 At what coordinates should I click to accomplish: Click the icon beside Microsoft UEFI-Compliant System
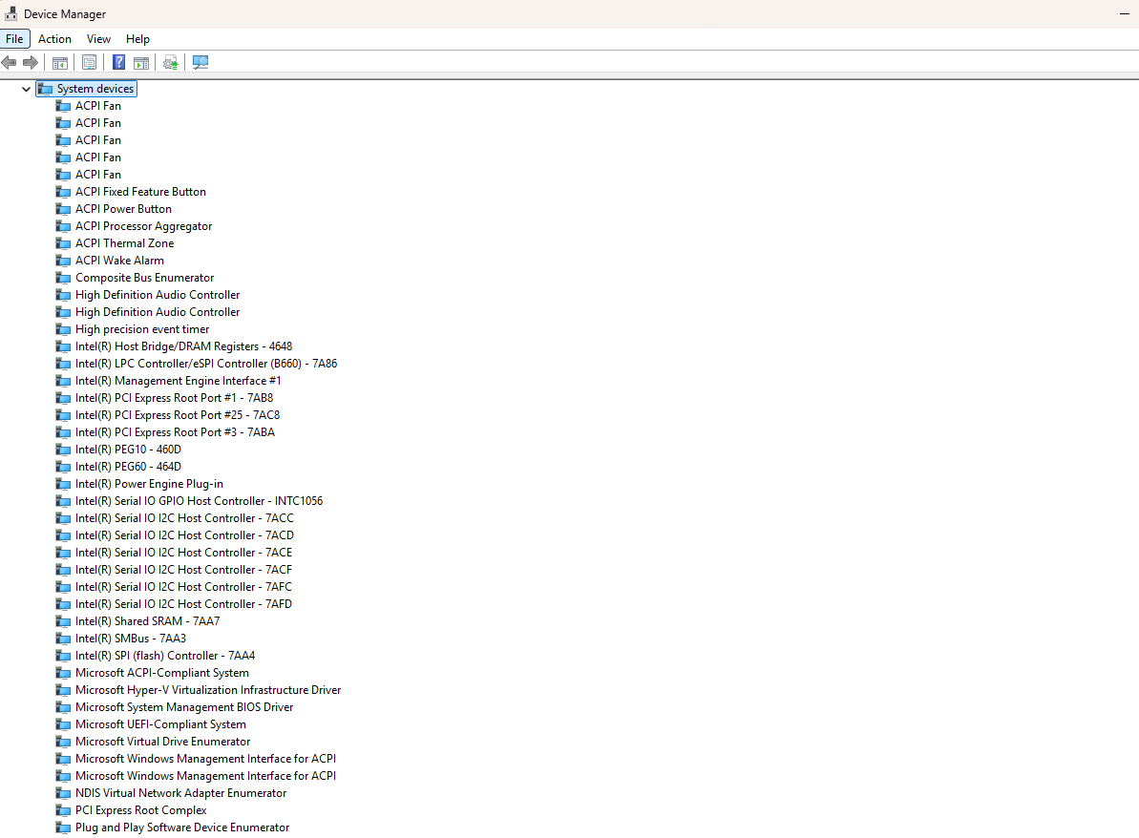[x=64, y=724]
